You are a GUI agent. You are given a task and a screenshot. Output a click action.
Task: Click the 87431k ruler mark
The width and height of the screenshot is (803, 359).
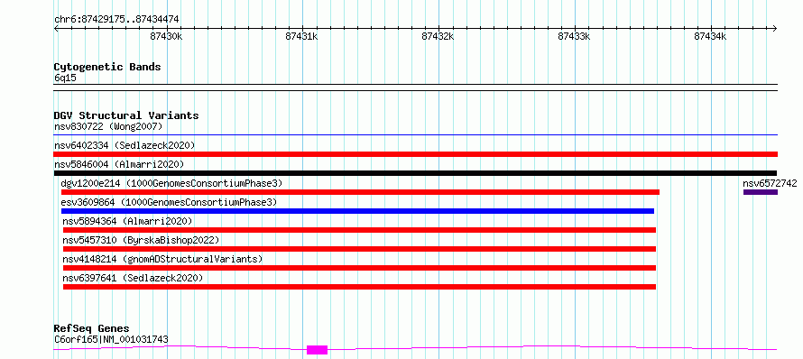(301, 36)
